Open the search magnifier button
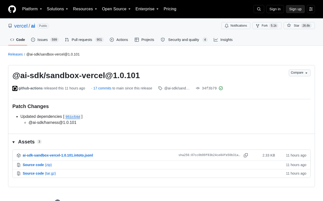This screenshot has height=201, width=323. [259, 9]
